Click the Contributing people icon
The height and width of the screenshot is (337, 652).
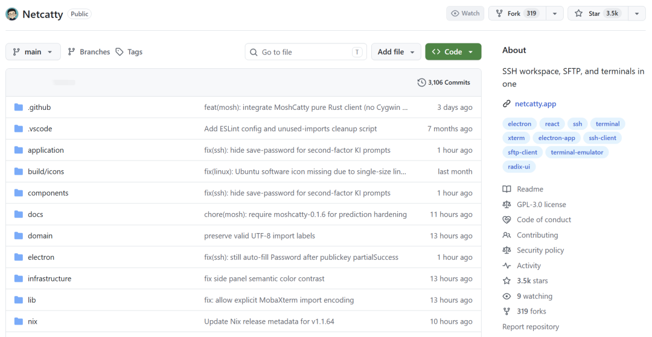(507, 235)
